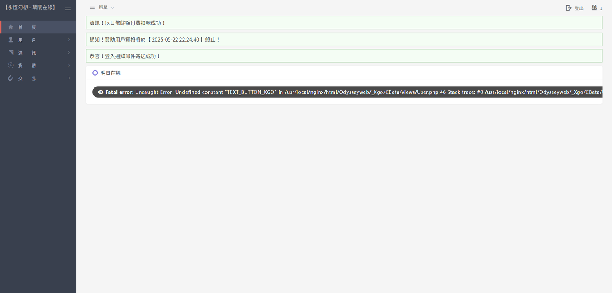The image size is (612, 293).
Task: Select the 通訊 sidebar menu label
Action: tap(27, 53)
